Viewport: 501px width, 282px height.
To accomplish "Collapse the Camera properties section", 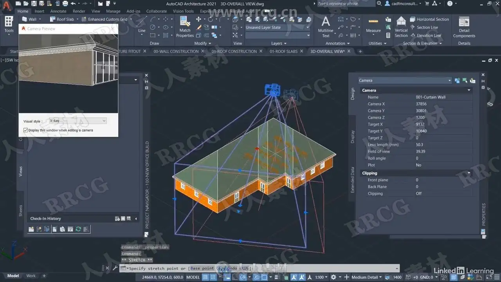I will [469, 90].
